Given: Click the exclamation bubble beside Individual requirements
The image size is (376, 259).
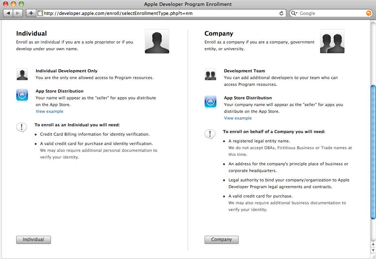Looking at the screenshot, I should (x=21, y=127).
